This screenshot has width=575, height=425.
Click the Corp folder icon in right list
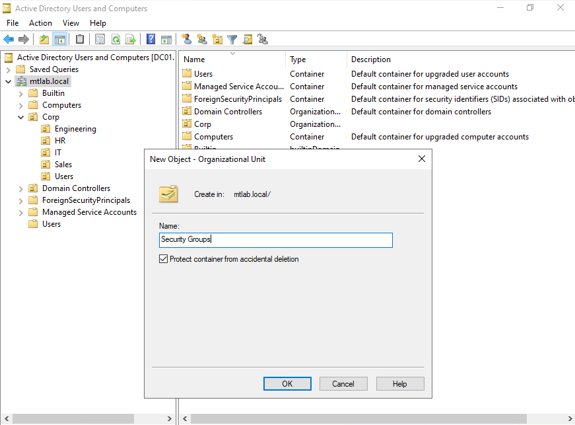(187, 124)
